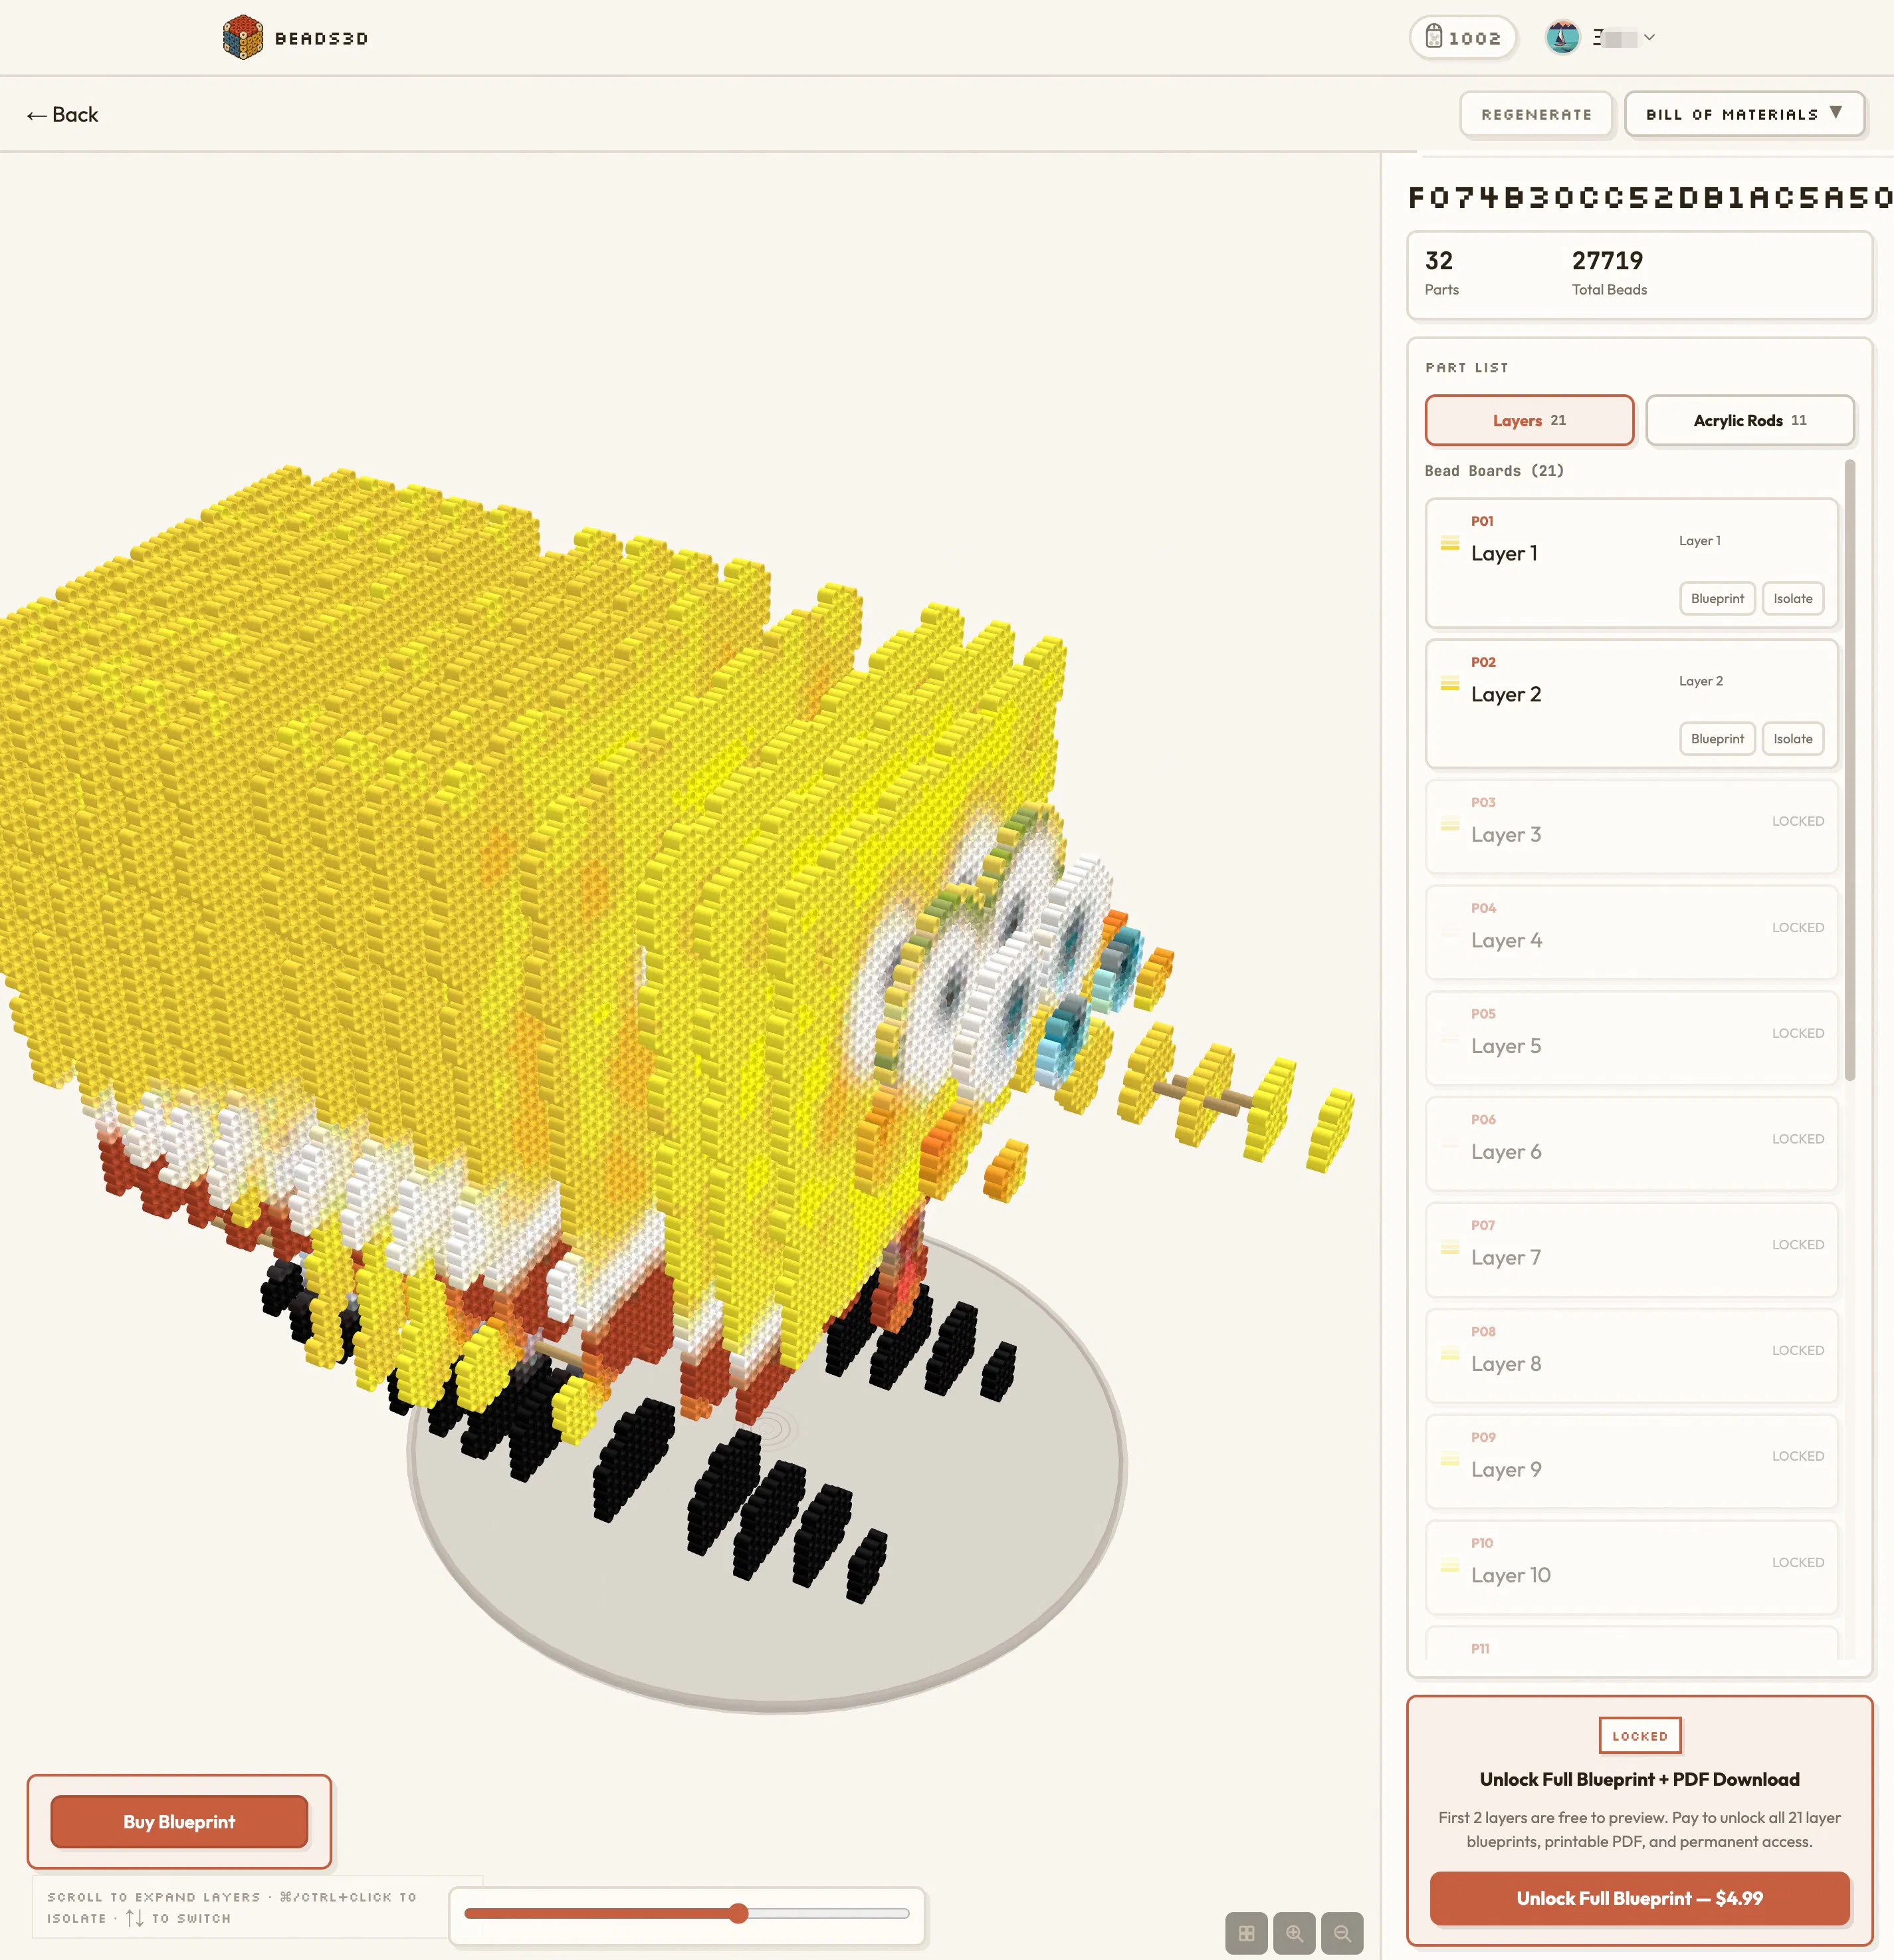The image size is (1894, 1960).
Task: Click the Bead Boards (21) heading
Action: tap(1494, 471)
